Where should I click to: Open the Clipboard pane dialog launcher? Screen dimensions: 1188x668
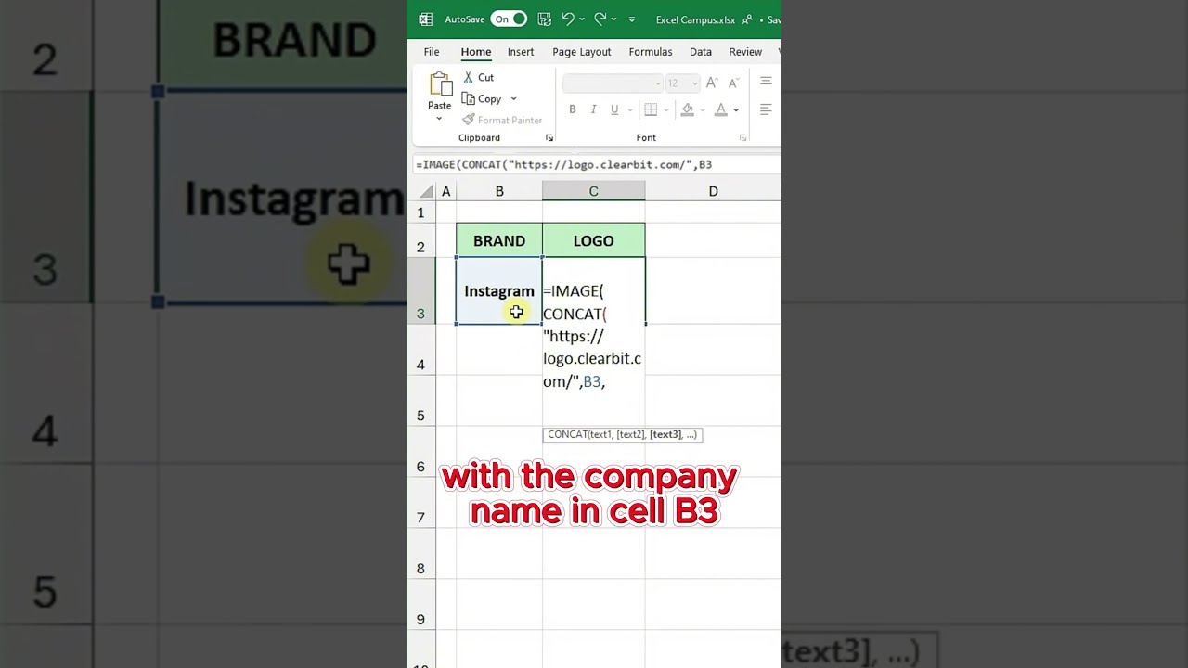tap(549, 138)
